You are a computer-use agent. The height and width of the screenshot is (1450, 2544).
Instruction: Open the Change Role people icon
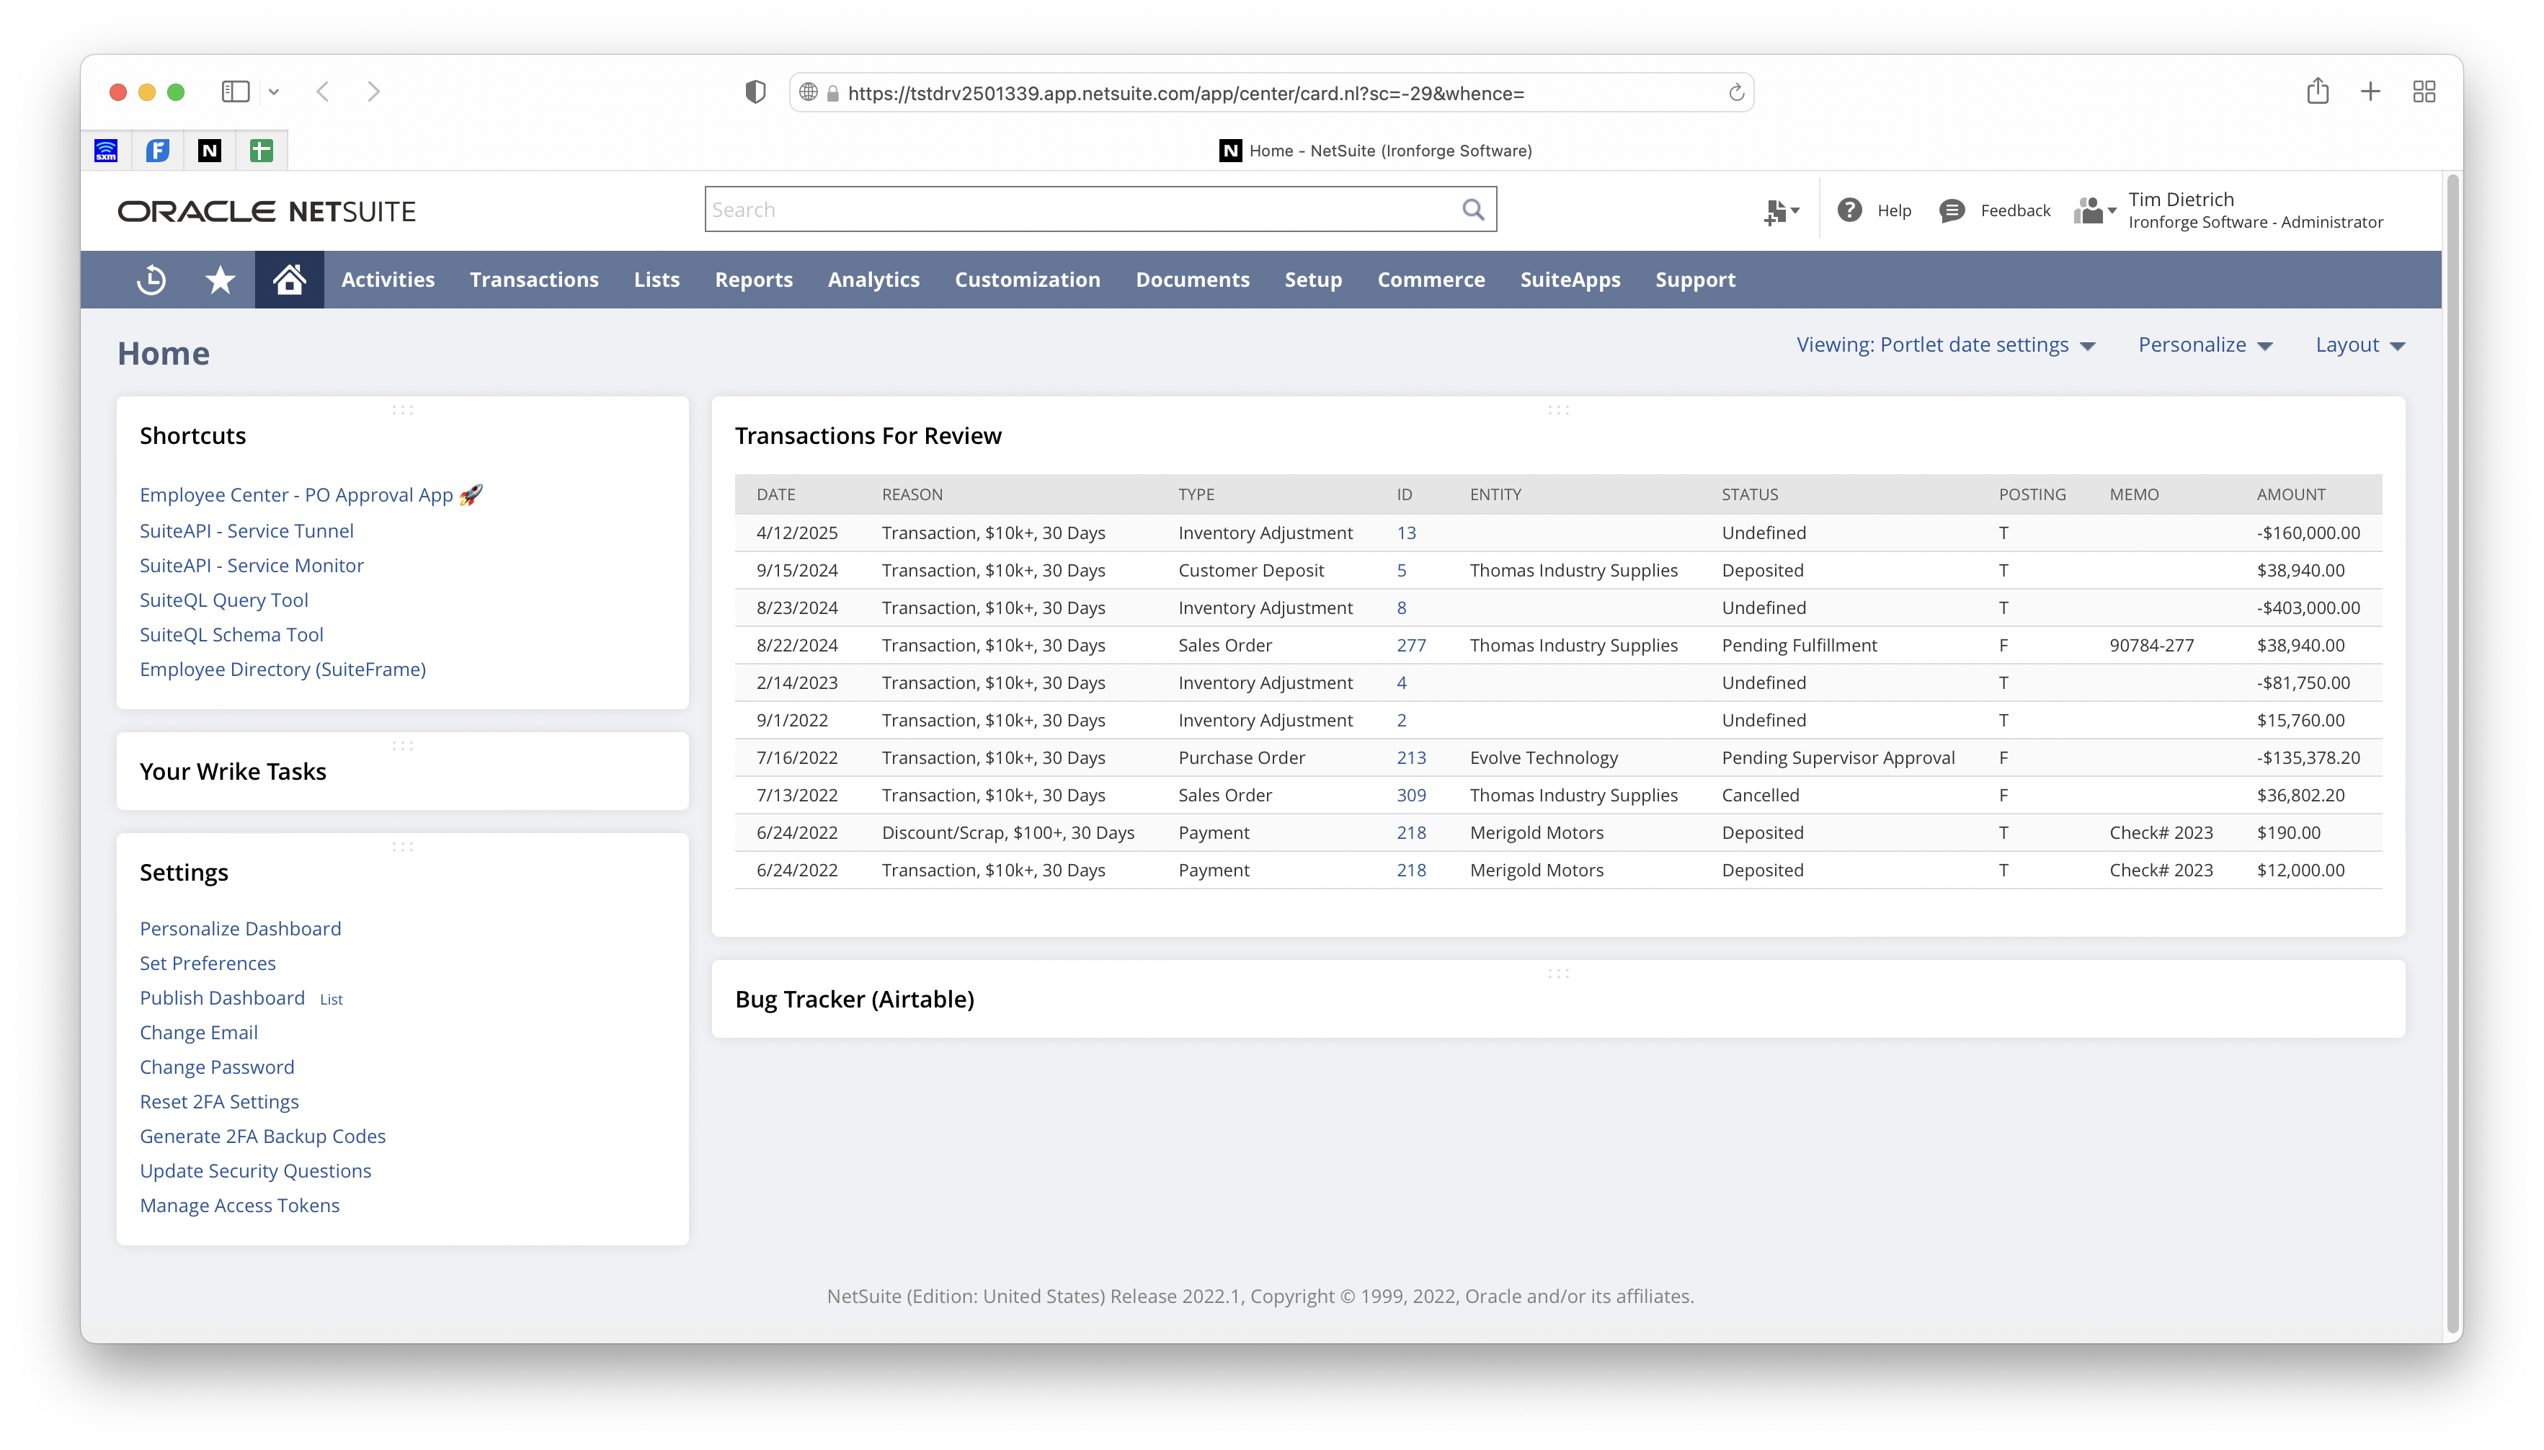click(2094, 210)
